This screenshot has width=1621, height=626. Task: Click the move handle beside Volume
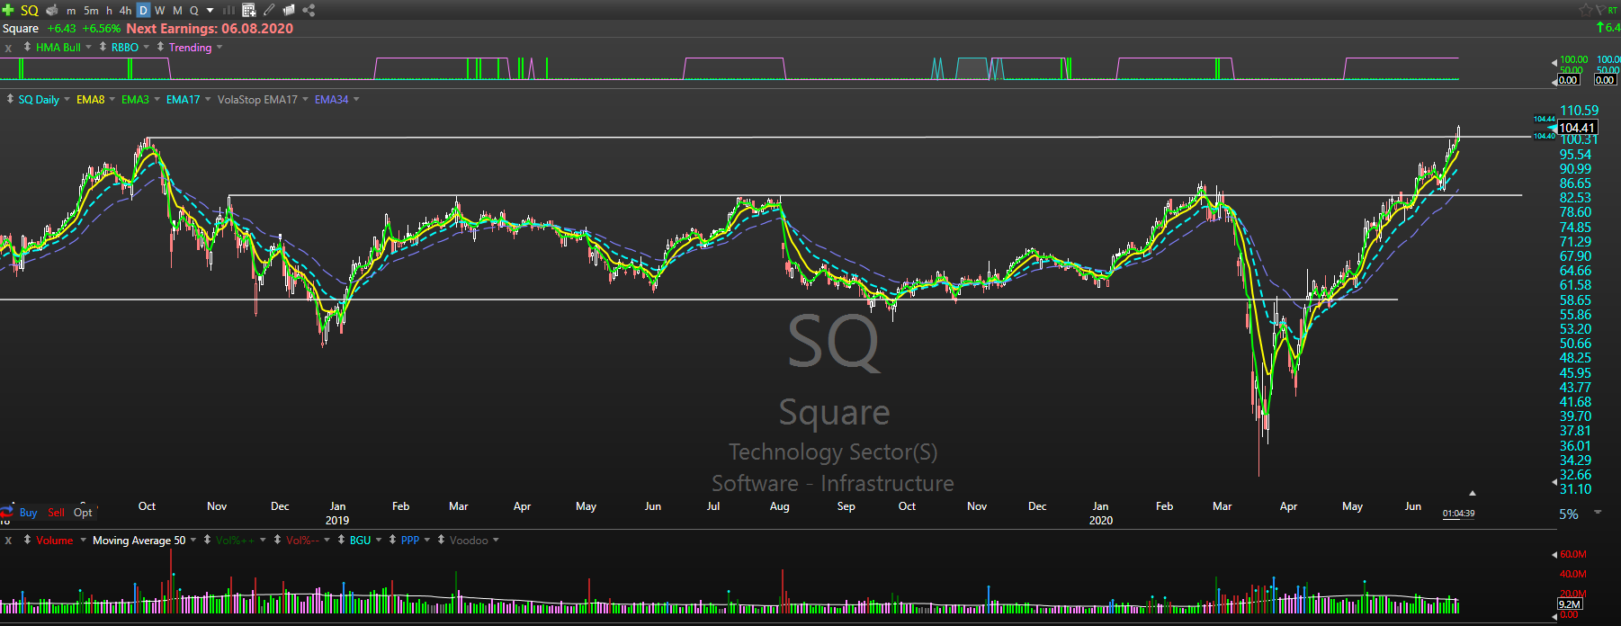coord(27,540)
